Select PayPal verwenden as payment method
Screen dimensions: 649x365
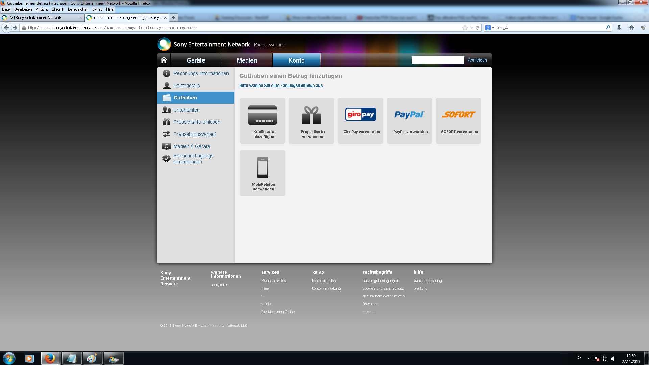tap(409, 121)
